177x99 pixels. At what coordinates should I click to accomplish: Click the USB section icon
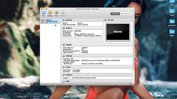coord(64,81)
